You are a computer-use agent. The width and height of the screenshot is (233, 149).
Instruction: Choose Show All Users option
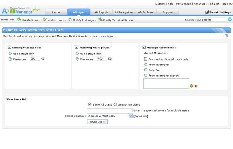[89, 104]
